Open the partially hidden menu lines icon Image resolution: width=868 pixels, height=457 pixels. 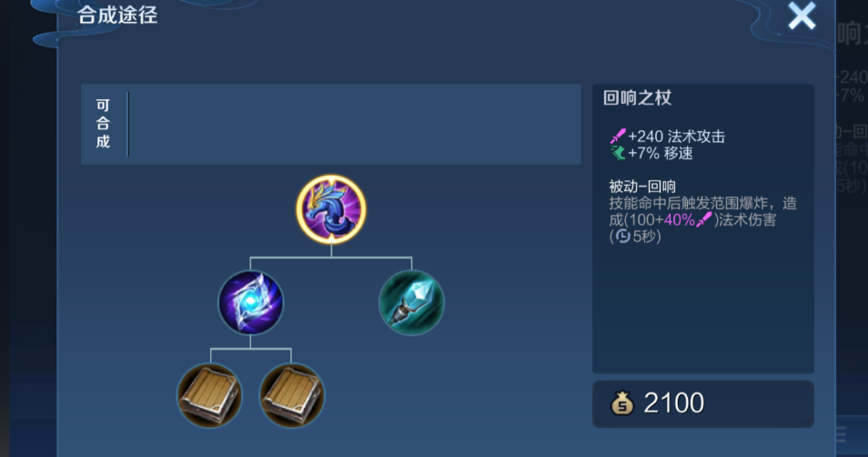point(841,434)
